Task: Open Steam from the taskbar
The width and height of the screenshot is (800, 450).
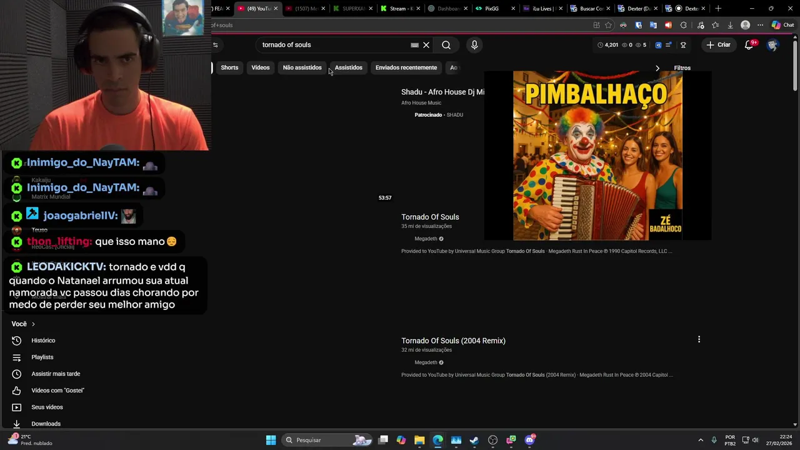Action: 474,440
